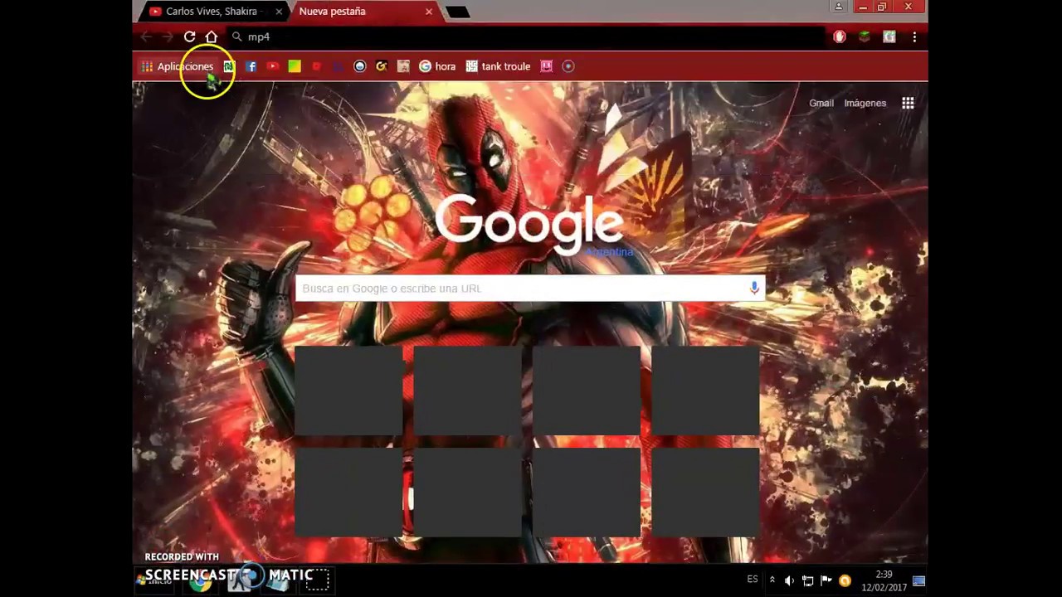Screen dimensions: 1062x597
Task: Open Action Center flag icon
Action: 826,580
